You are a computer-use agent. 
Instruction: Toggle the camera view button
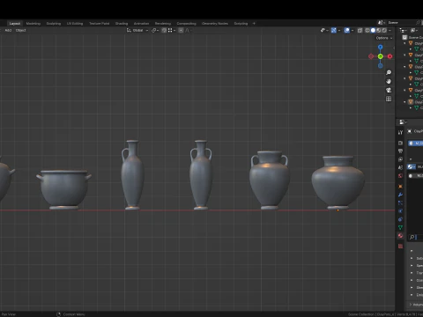pyautogui.click(x=389, y=90)
